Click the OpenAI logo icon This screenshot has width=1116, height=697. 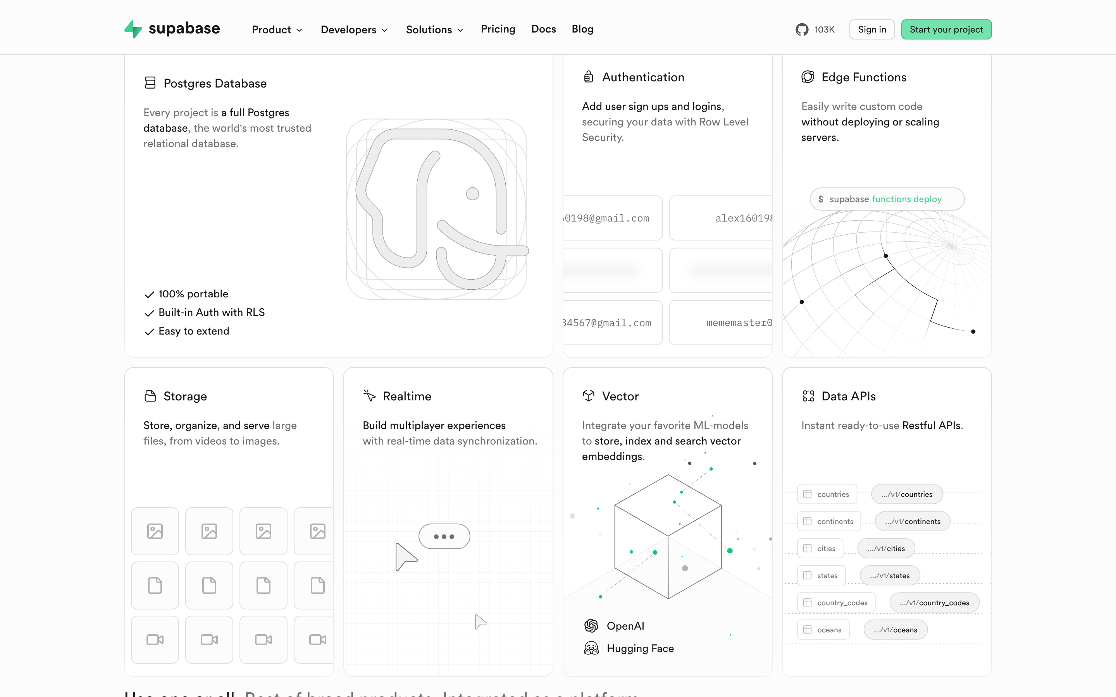591,625
